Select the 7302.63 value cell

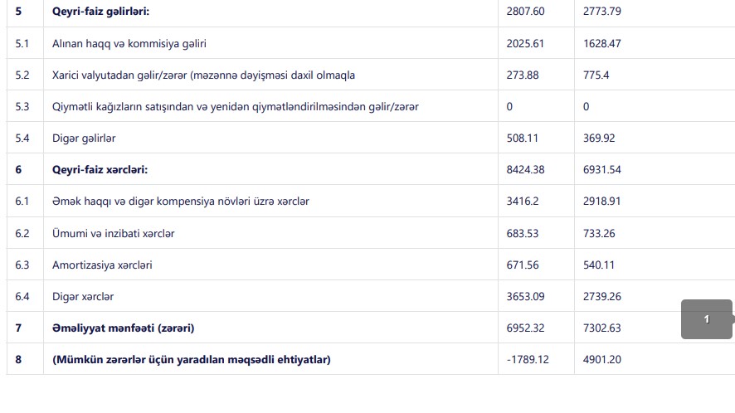click(x=601, y=328)
